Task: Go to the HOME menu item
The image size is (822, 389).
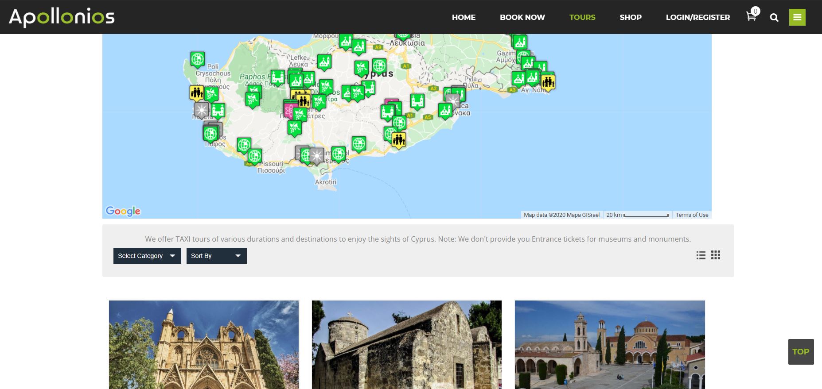Action: tap(464, 17)
